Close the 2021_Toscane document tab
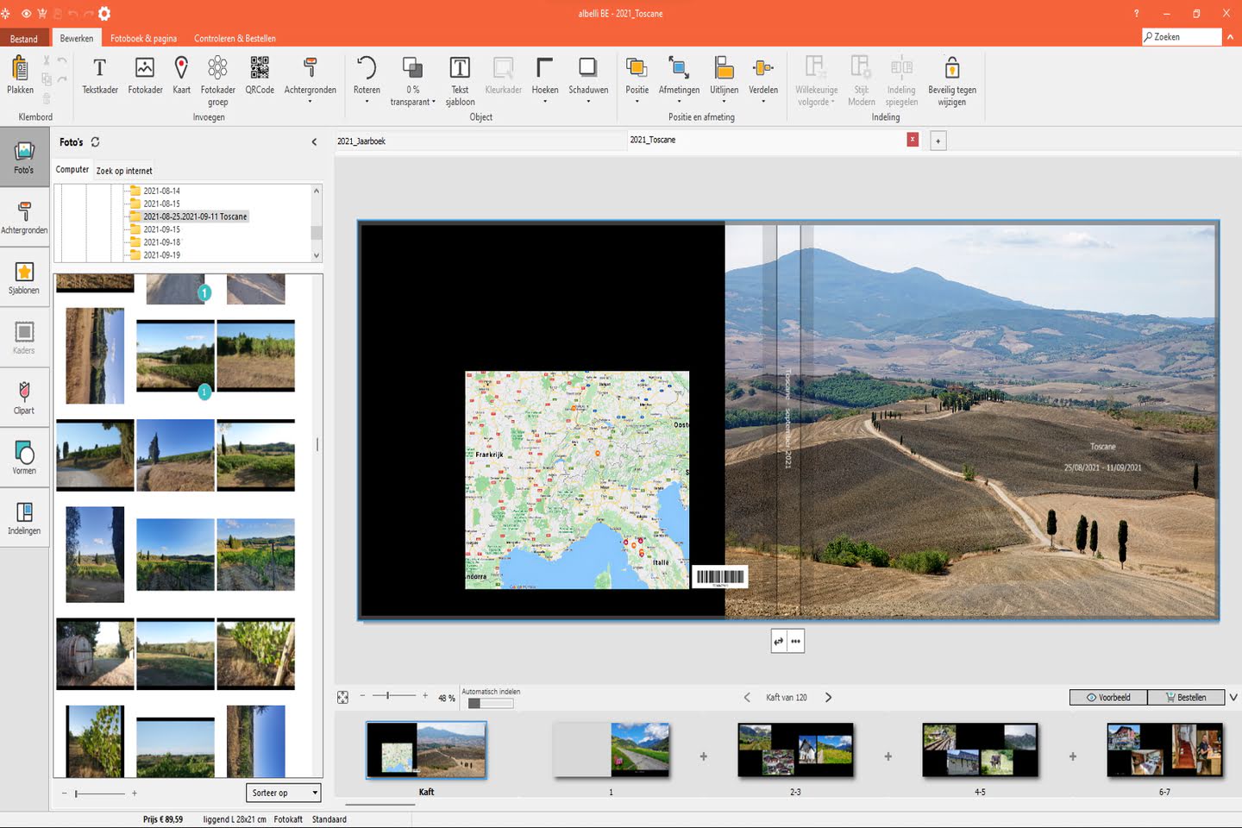The image size is (1242, 828). click(913, 140)
